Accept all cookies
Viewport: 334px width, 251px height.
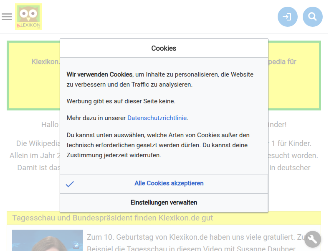tap(164, 184)
